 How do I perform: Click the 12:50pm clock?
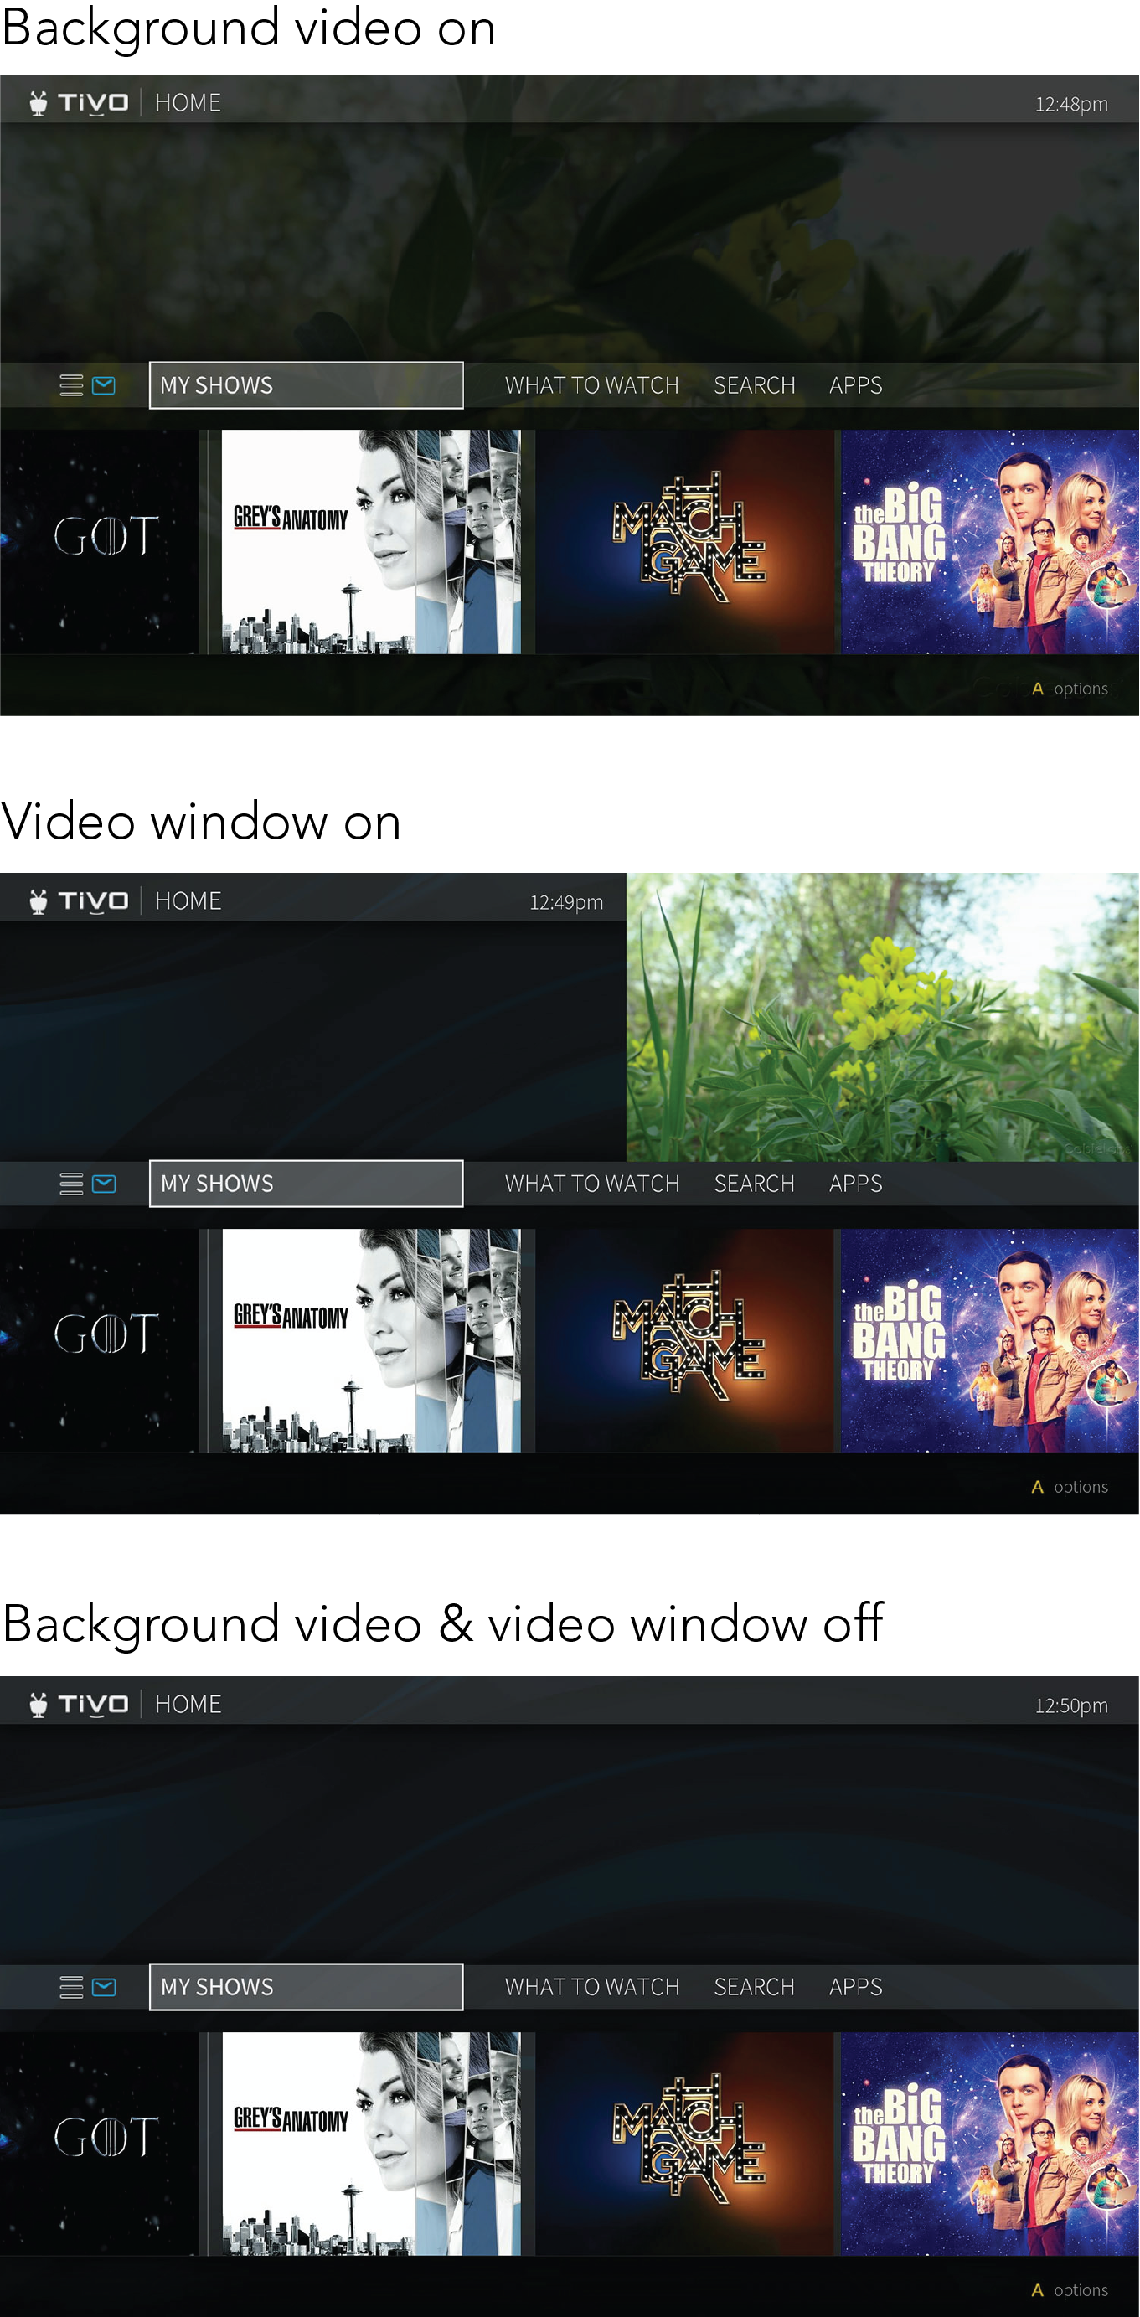point(1071,1705)
